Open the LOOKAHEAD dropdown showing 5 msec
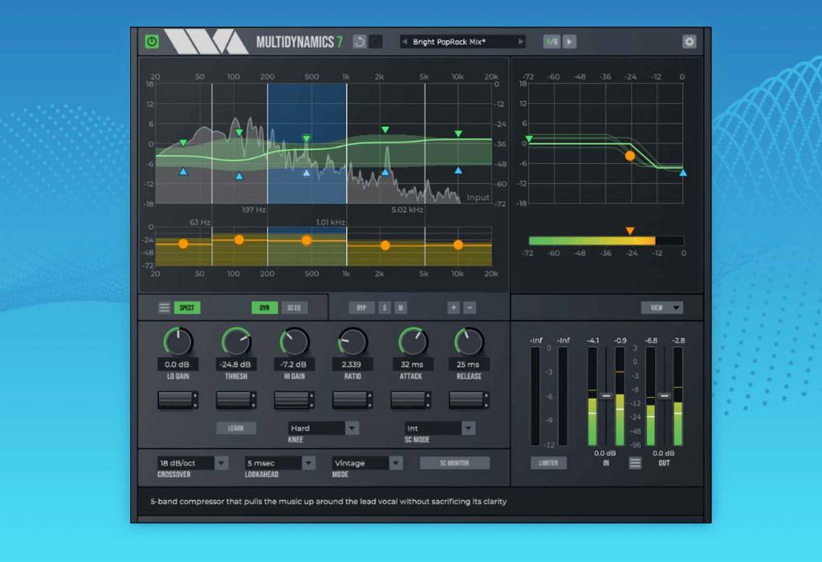822x562 pixels. [280, 463]
